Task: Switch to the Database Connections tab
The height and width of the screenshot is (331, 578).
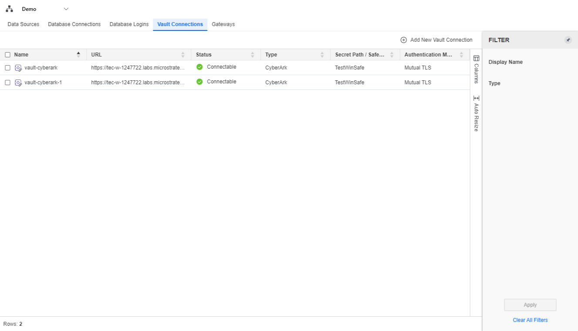Action: click(74, 24)
